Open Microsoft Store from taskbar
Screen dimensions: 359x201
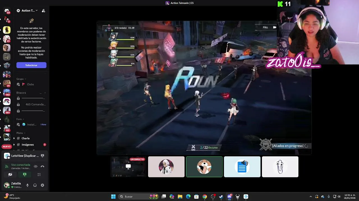tap(196, 197)
